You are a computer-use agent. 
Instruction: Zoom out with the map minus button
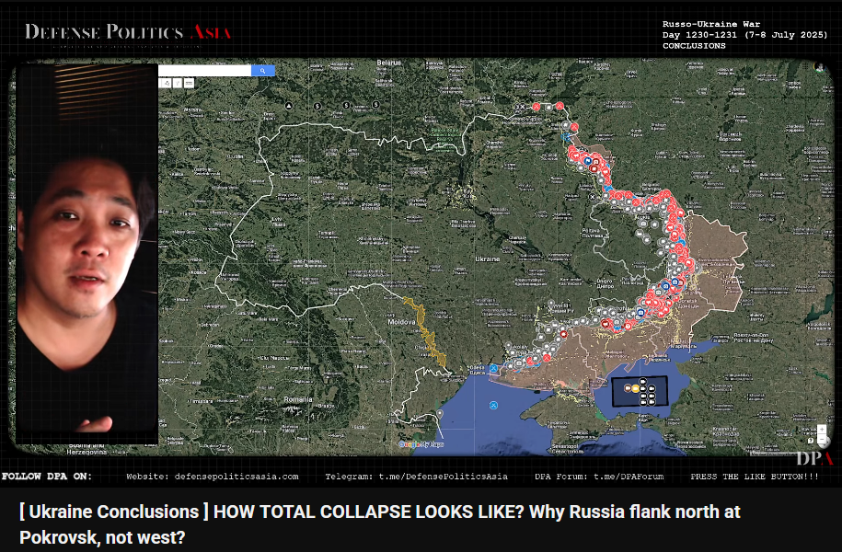[822, 439]
